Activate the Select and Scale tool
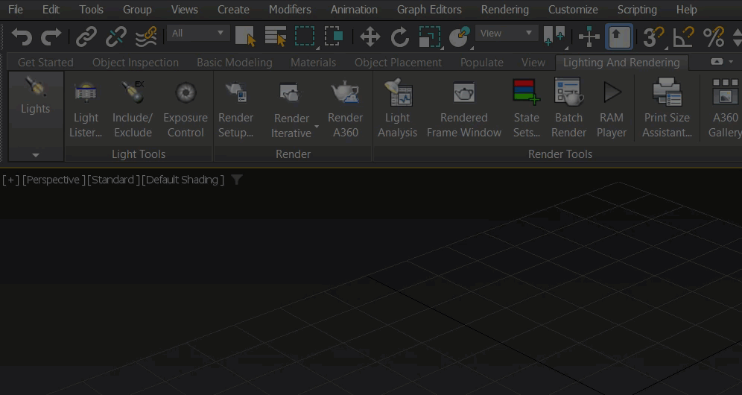742x395 pixels. pos(430,37)
